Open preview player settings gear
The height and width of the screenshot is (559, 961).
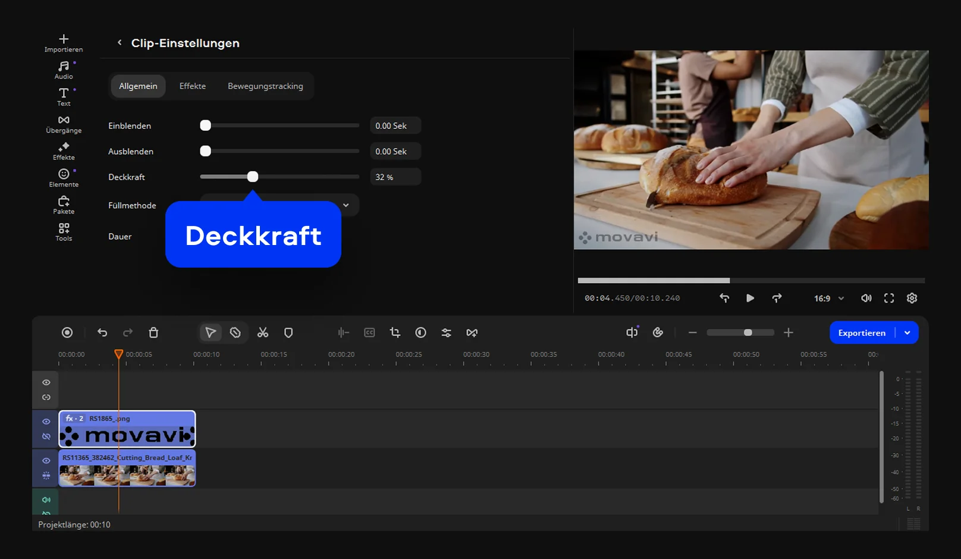pos(912,298)
